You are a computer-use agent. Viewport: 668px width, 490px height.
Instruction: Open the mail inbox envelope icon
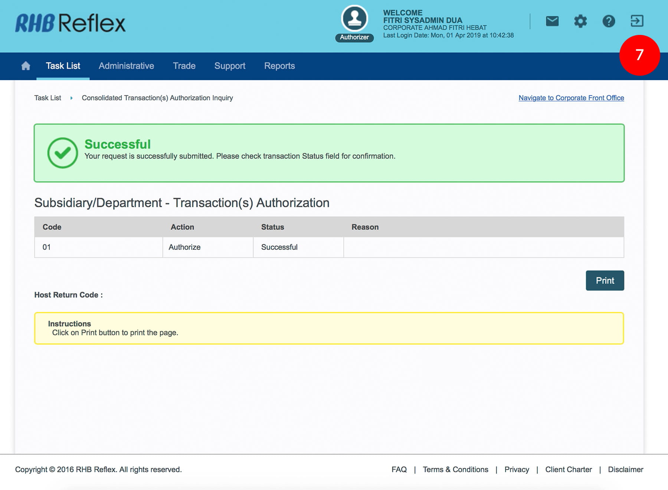click(x=552, y=21)
